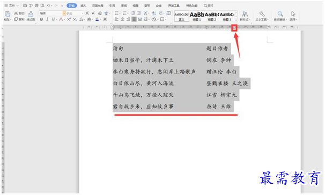Switch to the 开发工具 tab

tap(174, 5)
